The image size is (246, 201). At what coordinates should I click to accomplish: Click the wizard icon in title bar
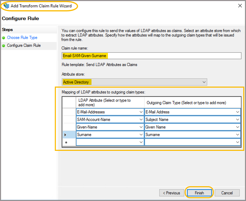[x=6, y=6]
